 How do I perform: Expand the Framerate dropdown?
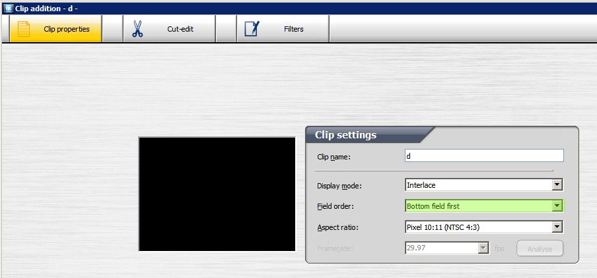tap(483, 248)
